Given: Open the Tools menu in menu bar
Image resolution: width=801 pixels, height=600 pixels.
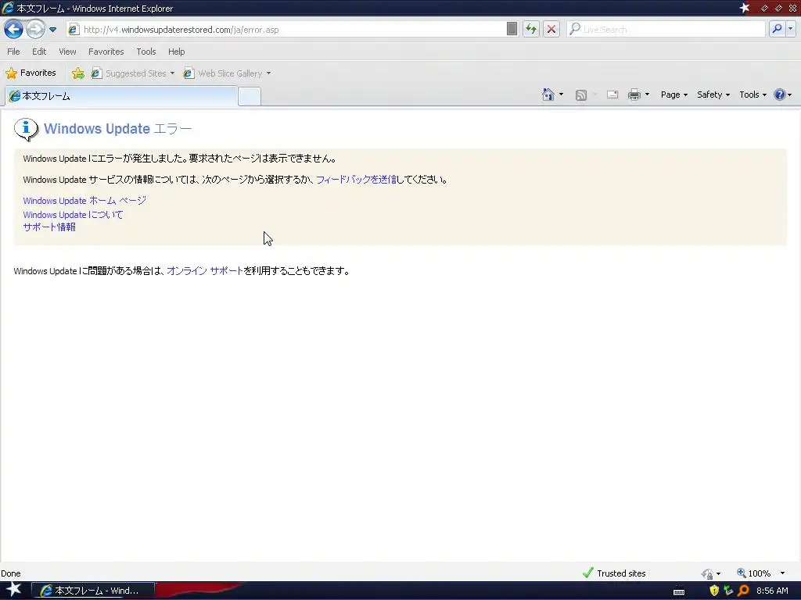Looking at the screenshot, I should tap(146, 52).
